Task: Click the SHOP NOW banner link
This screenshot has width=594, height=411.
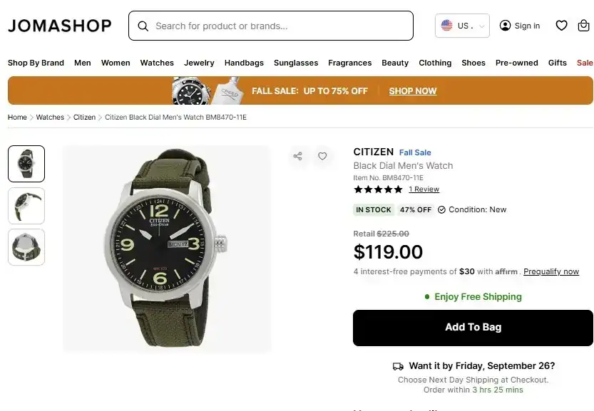Action: 413,91
